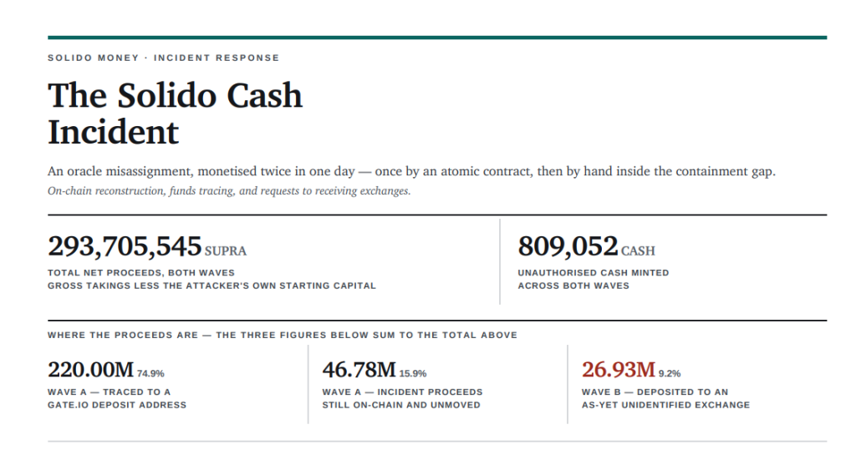
Task: Click the oracle misassignment summary sentence
Action: pos(411,171)
